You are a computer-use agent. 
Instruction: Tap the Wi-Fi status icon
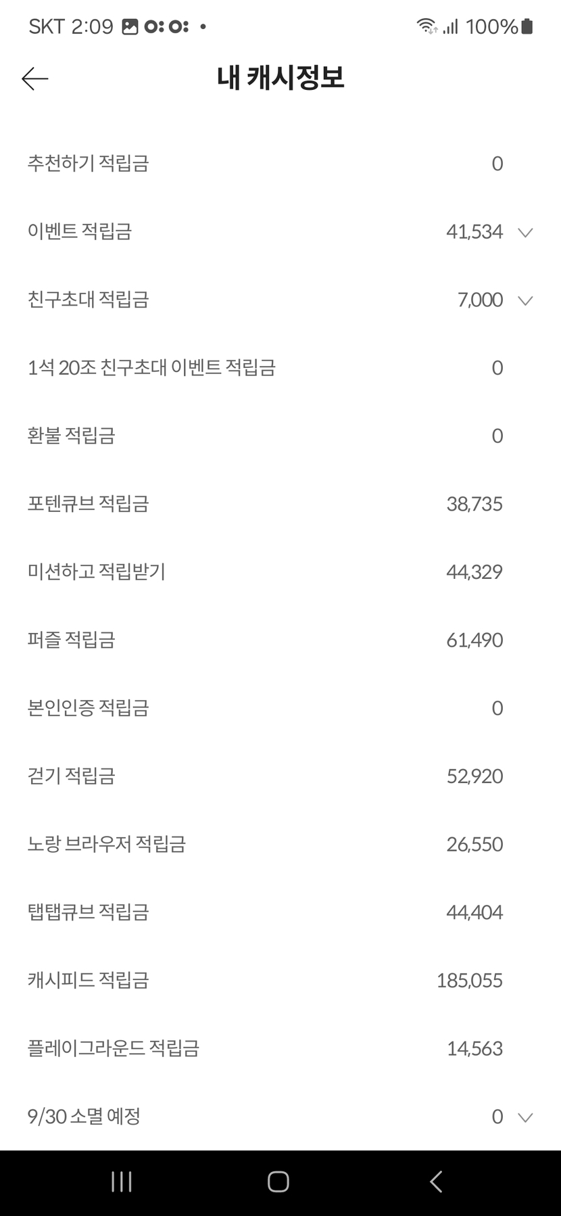point(426,26)
